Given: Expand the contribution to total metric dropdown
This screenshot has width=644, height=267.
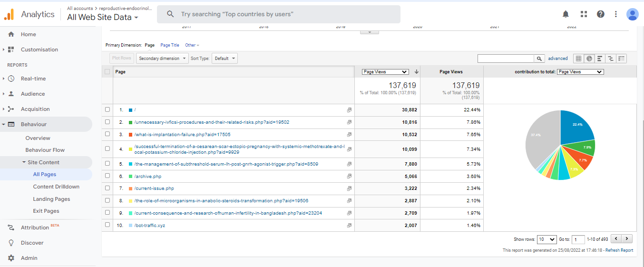Looking at the screenshot, I should (580, 72).
